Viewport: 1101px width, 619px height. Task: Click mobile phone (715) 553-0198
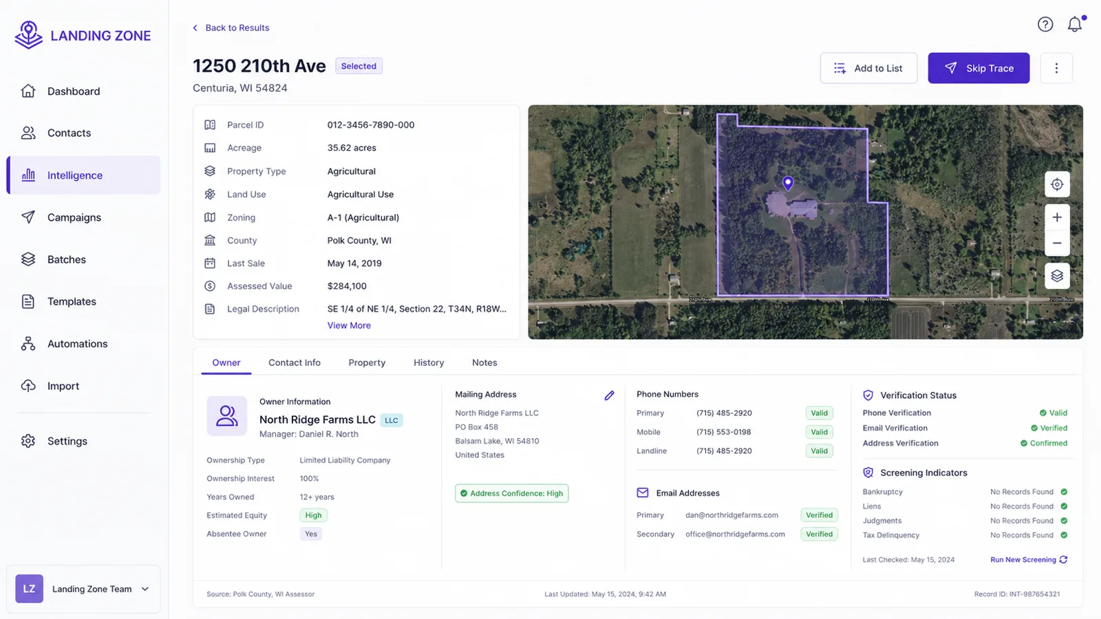tap(724, 432)
